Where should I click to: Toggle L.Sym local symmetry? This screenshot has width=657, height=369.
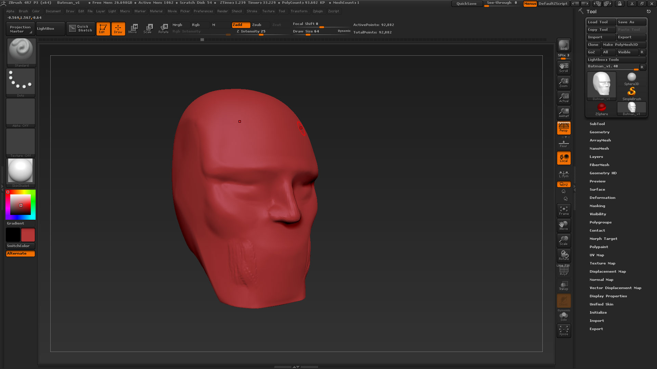point(564,174)
